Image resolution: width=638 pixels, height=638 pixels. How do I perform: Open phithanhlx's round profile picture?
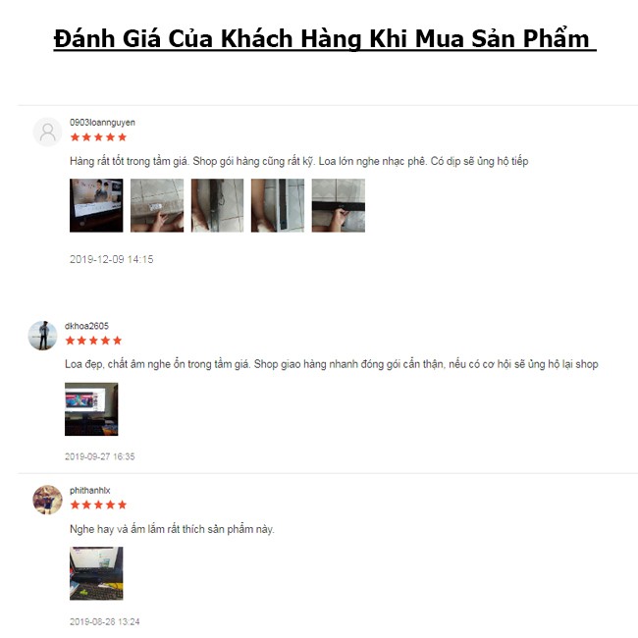47,500
